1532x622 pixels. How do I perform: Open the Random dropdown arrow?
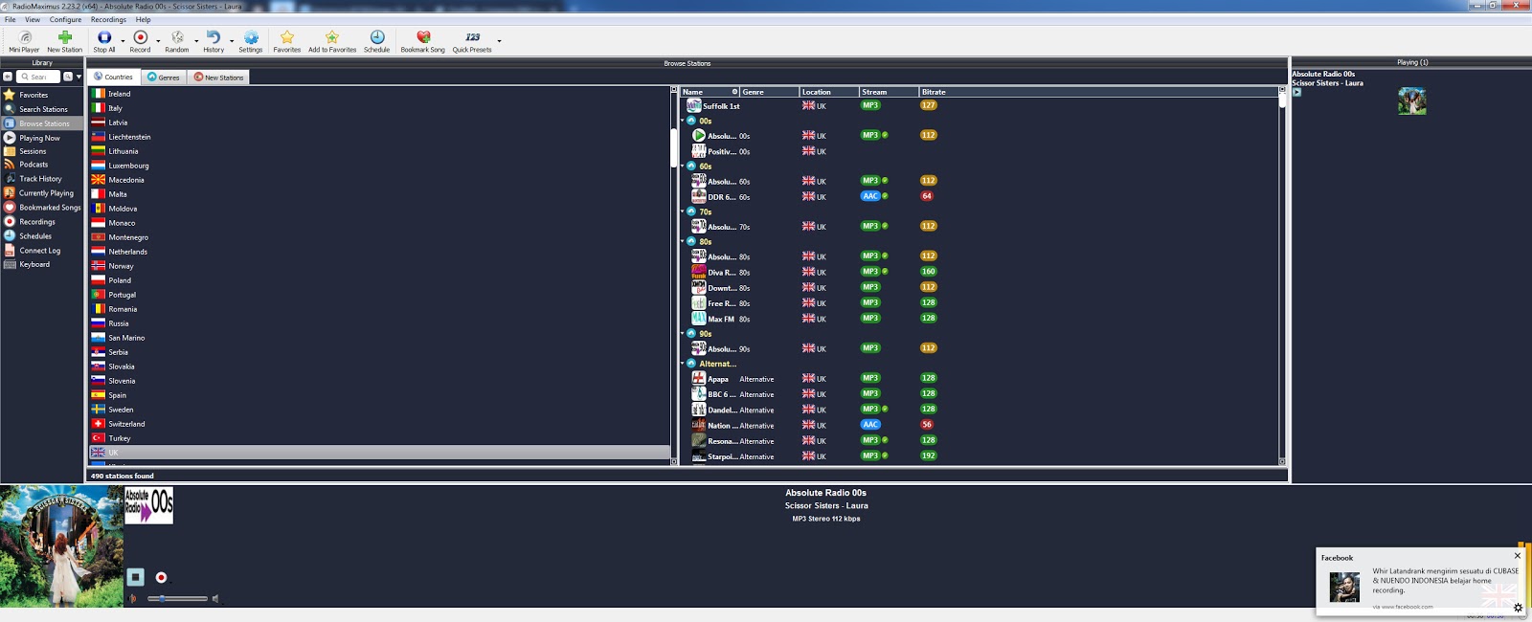click(196, 41)
